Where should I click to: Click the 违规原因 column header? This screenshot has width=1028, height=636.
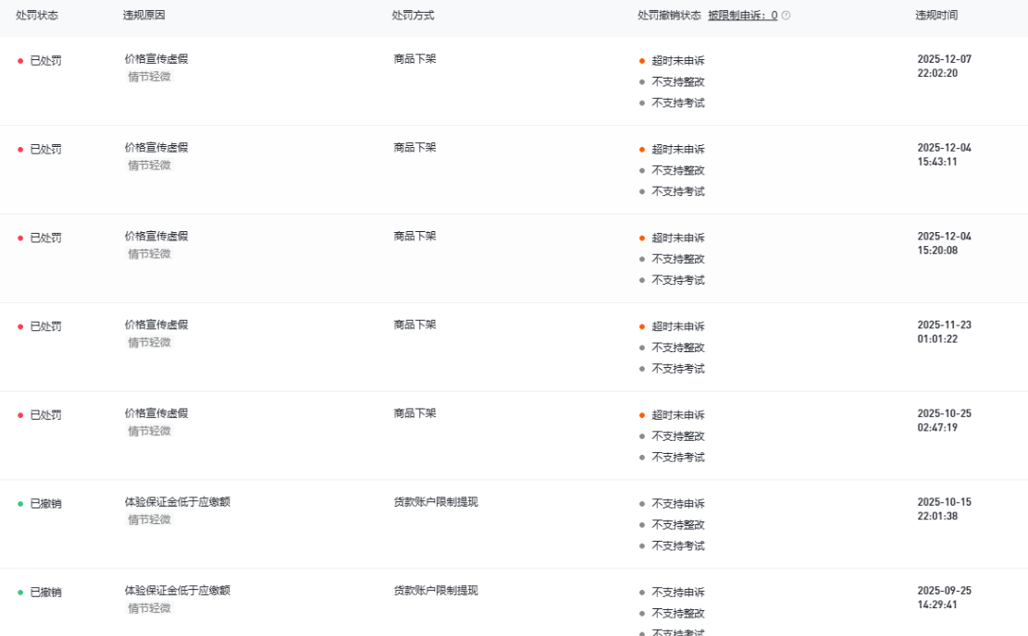coord(143,16)
